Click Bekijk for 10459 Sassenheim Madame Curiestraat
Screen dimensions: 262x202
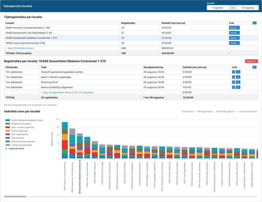(x=234, y=38)
